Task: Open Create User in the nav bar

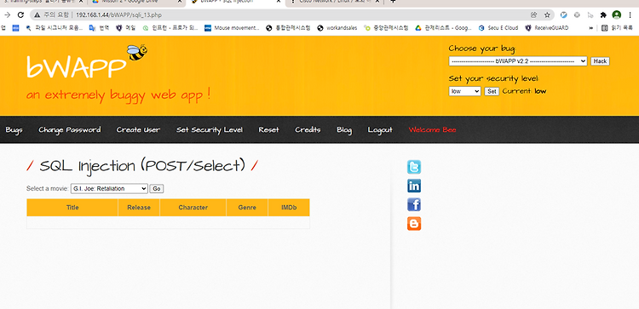Action: coord(138,130)
